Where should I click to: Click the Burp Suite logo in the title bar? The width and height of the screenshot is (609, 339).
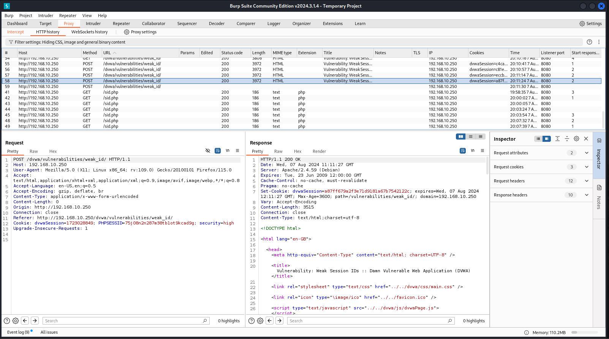pyautogui.click(x=7, y=6)
